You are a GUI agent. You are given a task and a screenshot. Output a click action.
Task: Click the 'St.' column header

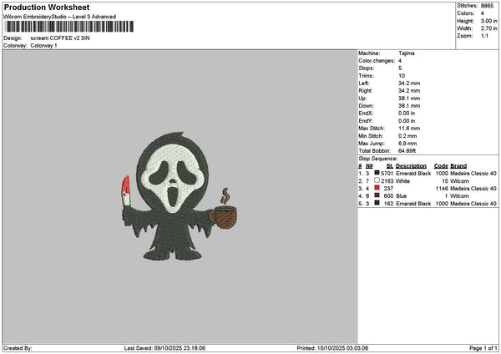point(389,166)
